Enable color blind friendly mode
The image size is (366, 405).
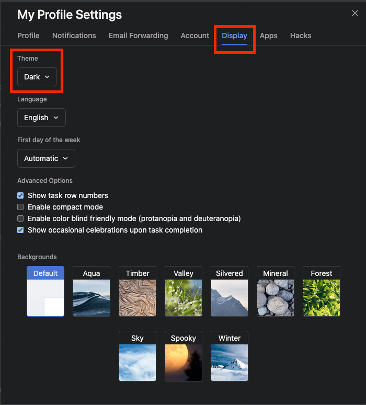[20, 218]
